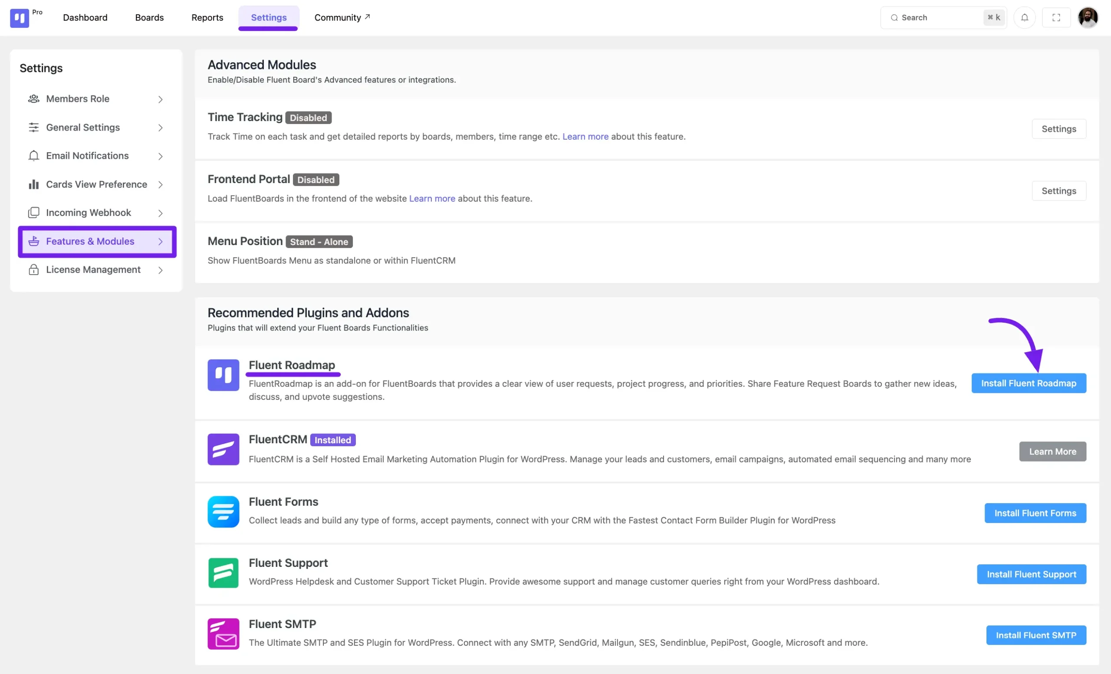1111x674 pixels.
Task: Toggle the Time Tracking Disabled status
Action: point(309,118)
